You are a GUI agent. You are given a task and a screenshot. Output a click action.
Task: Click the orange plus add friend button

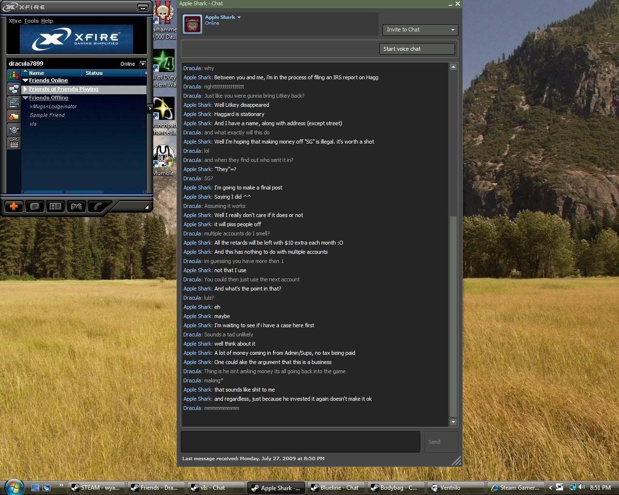click(14, 206)
